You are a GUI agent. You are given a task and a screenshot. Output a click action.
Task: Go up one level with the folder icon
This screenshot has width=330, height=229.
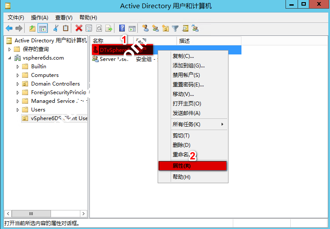(32, 28)
